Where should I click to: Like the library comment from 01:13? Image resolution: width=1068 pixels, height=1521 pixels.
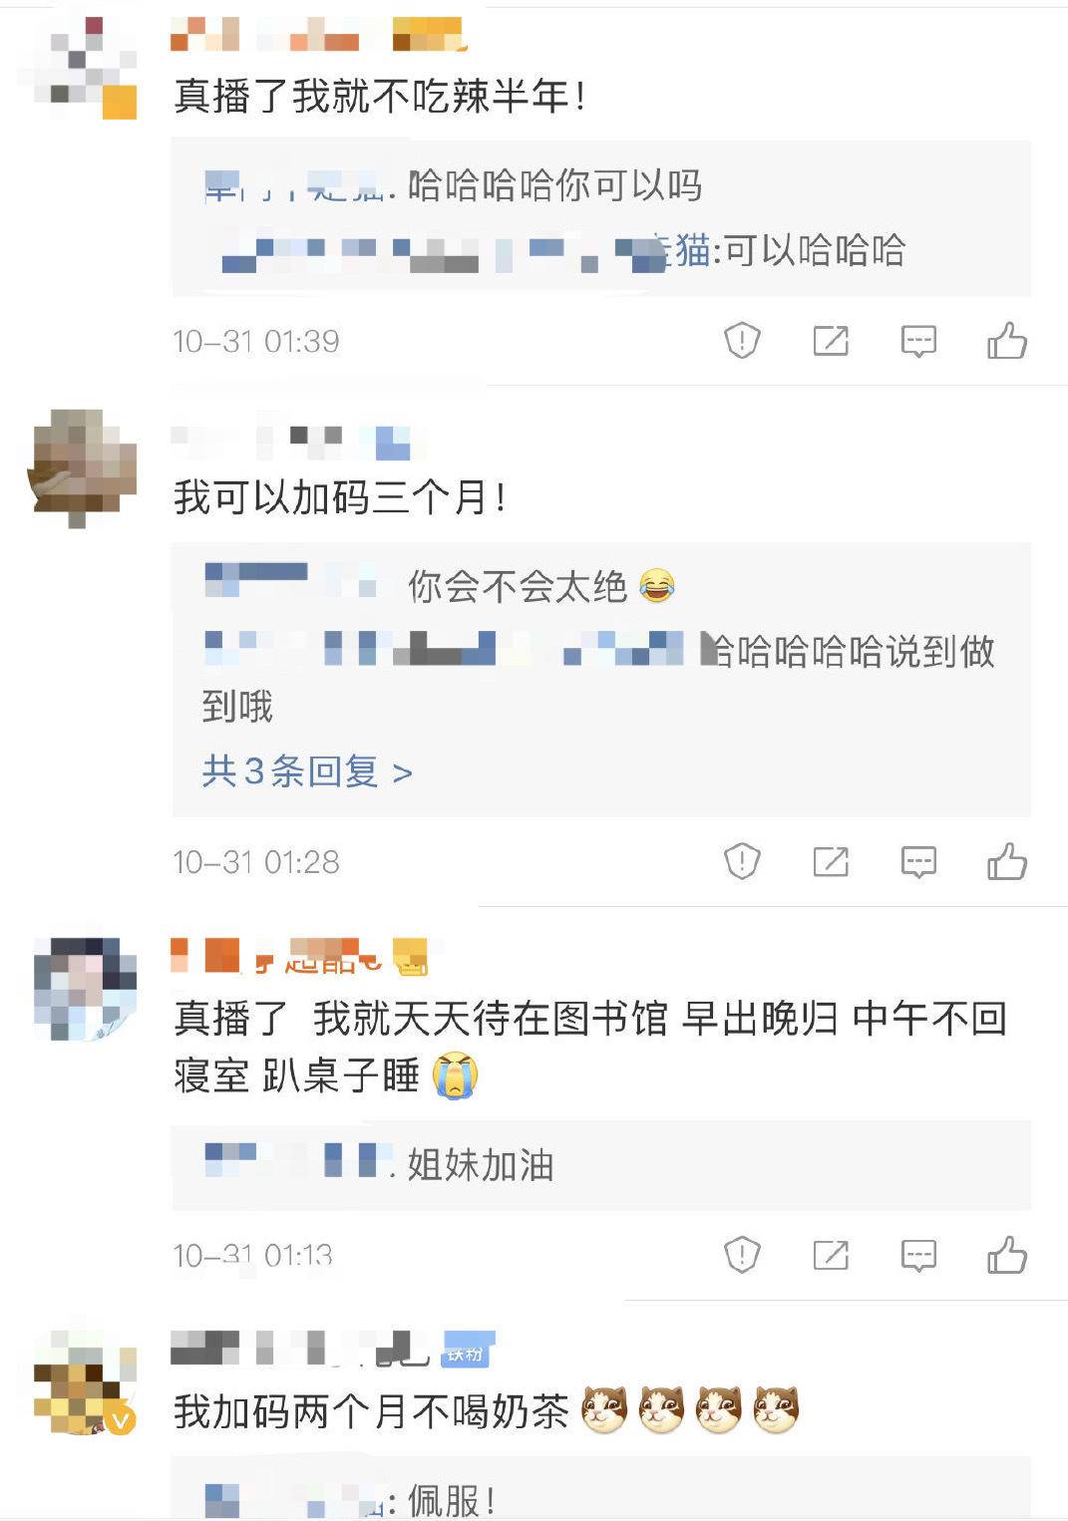tap(1007, 1255)
